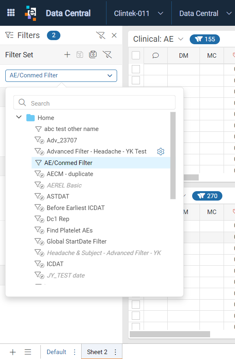The width and height of the screenshot is (235, 359).
Task: Click the filter count badge showing 270
Action: [207, 196]
